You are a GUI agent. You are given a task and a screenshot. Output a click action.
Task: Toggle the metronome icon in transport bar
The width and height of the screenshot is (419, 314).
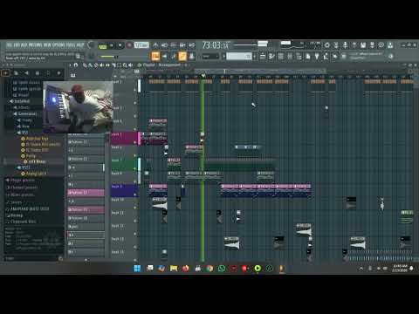(x=155, y=45)
